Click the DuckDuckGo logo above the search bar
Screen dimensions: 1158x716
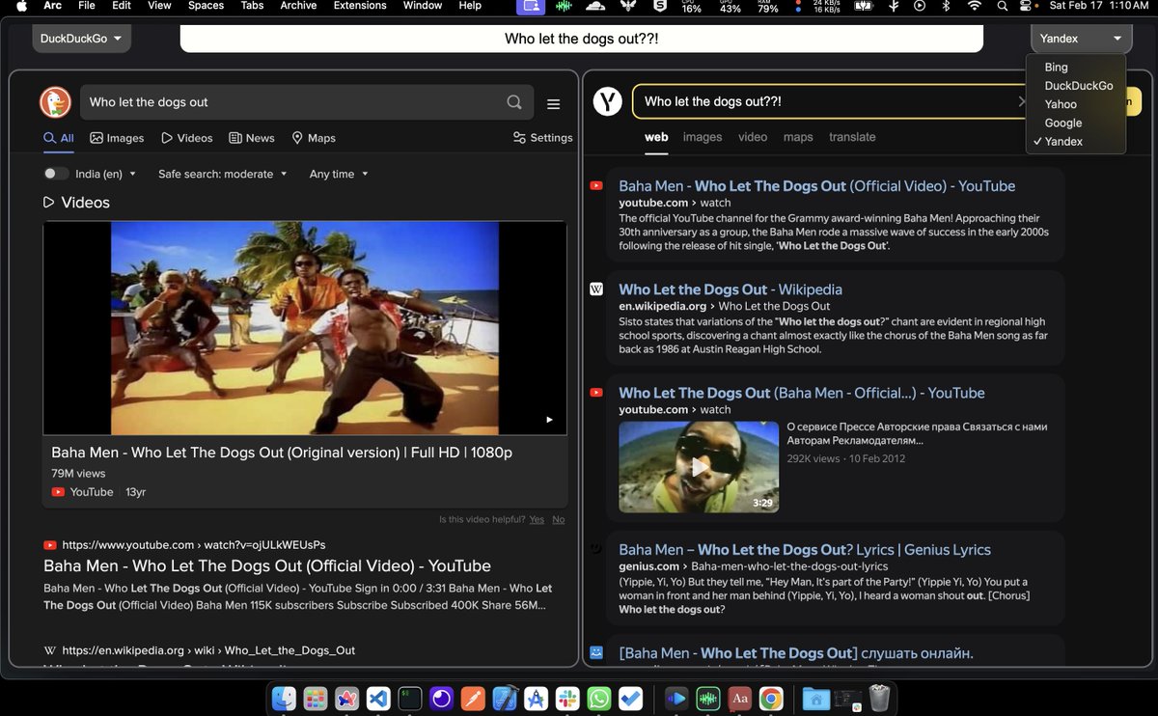pos(55,101)
